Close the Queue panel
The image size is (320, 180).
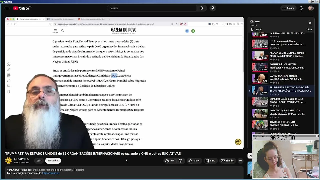point(310,23)
